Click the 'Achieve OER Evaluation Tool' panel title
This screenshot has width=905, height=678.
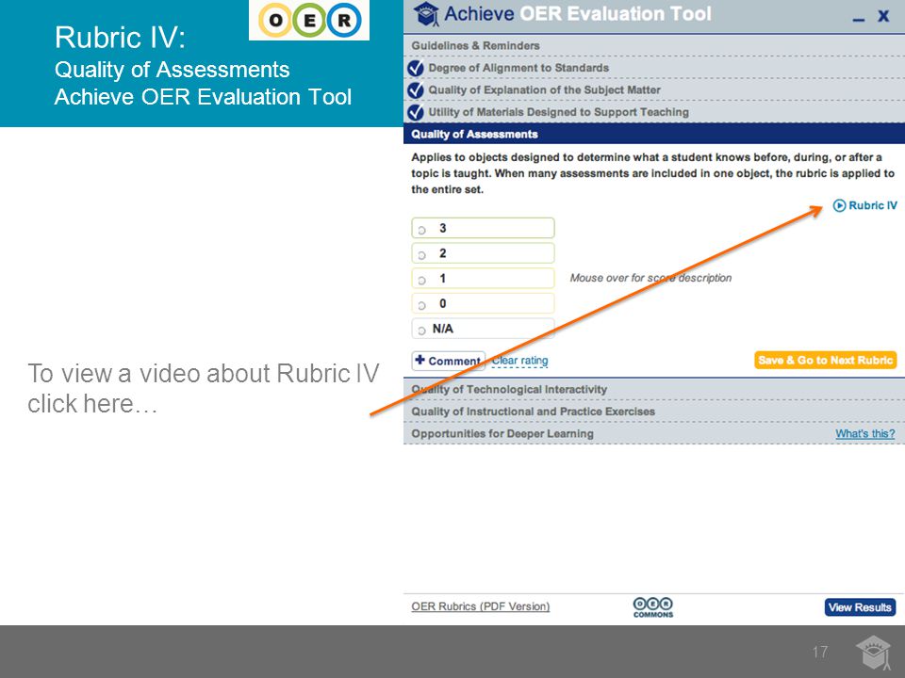[x=578, y=14]
